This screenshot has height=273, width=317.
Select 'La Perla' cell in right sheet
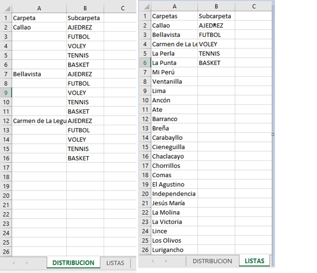(174, 53)
